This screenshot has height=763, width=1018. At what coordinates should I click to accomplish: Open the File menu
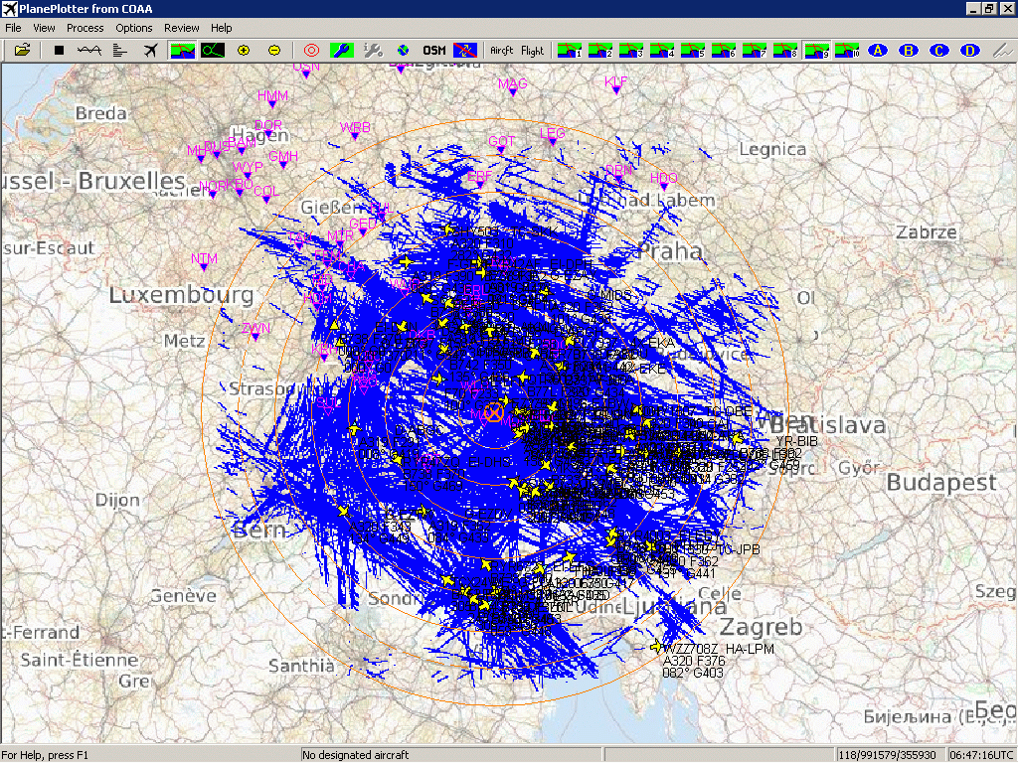[13, 28]
